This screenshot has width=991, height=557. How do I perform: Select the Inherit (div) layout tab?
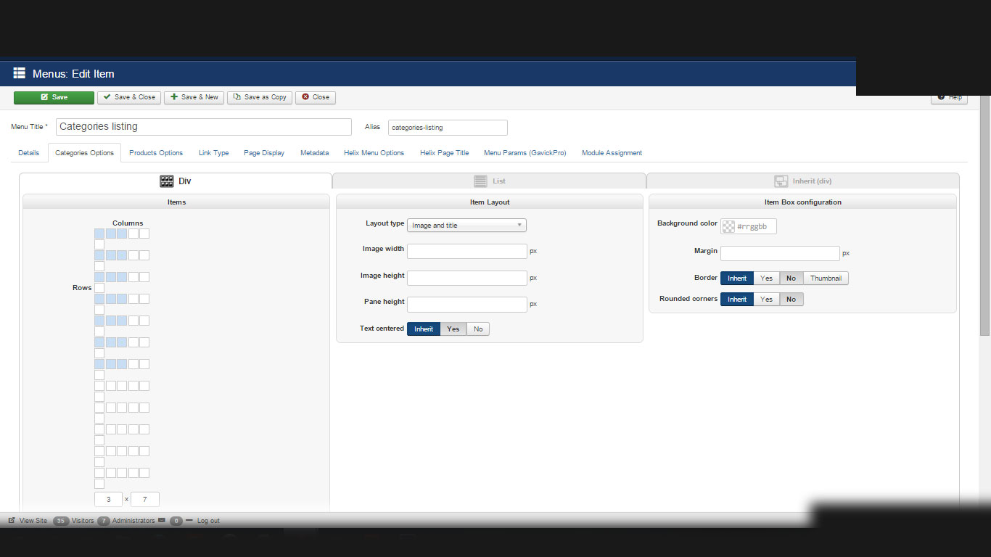pos(803,181)
